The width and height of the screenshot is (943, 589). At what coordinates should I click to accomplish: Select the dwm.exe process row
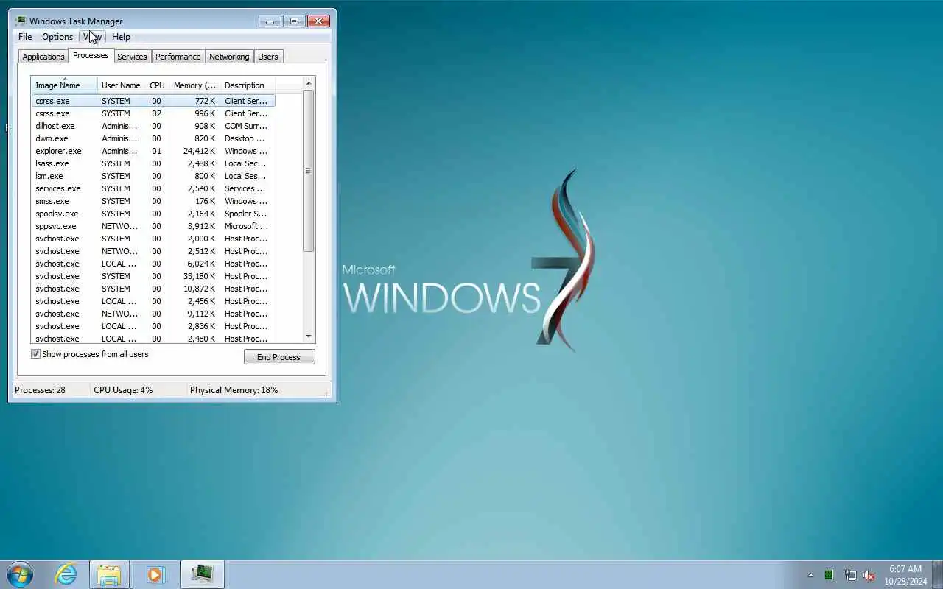point(153,138)
